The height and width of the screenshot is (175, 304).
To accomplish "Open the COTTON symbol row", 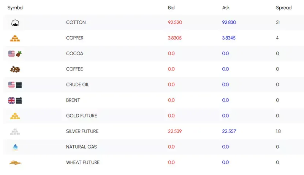I will point(154,22).
